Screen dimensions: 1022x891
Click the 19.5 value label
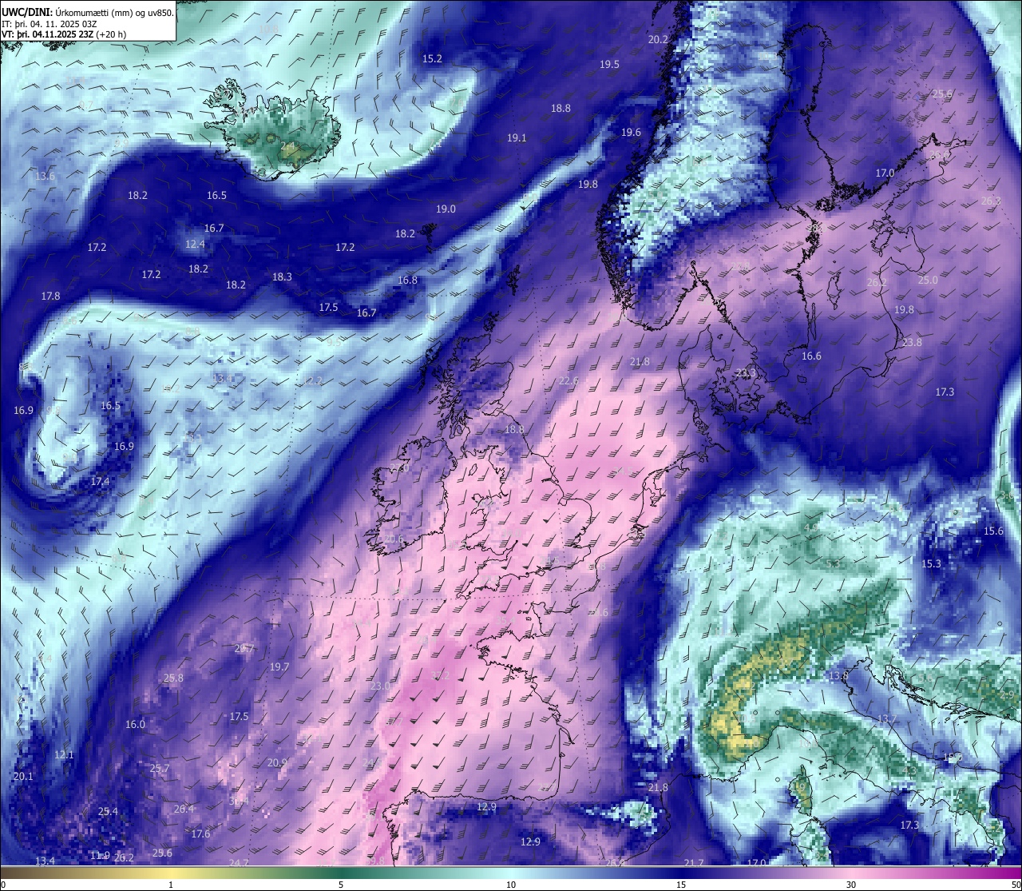coord(609,64)
